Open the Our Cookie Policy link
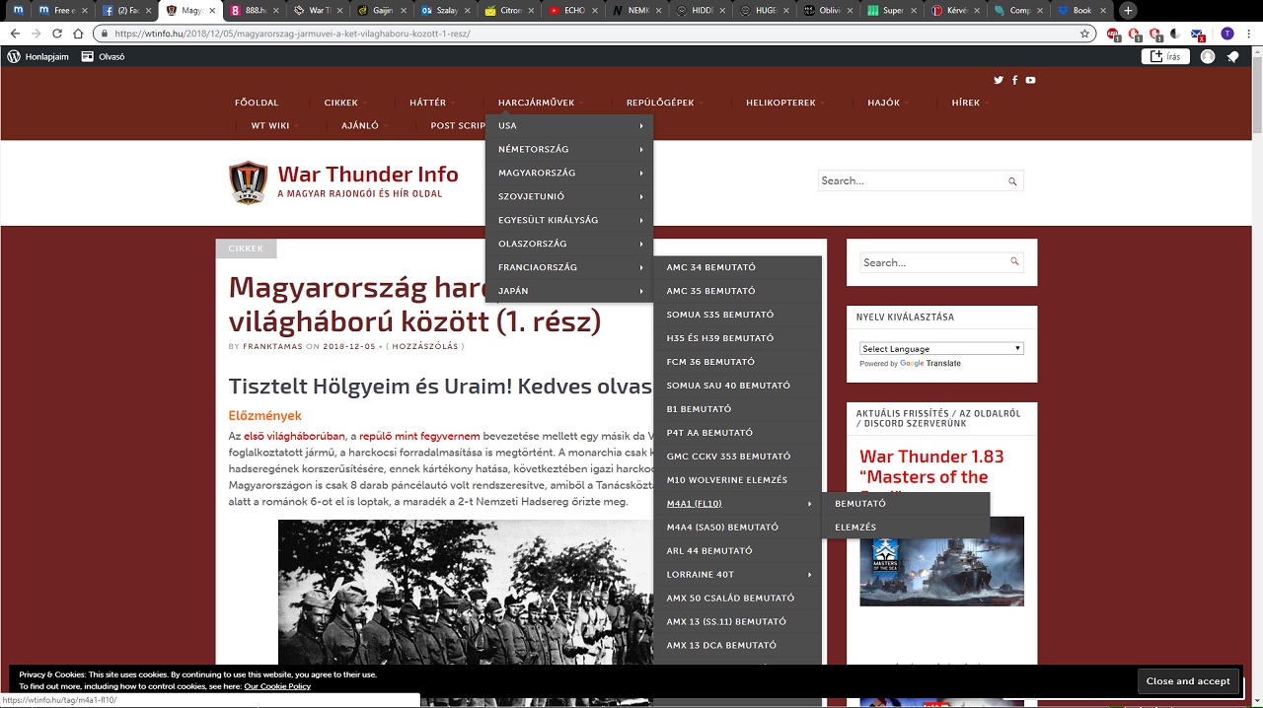This screenshot has height=708, width=1263. coord(277,686)
